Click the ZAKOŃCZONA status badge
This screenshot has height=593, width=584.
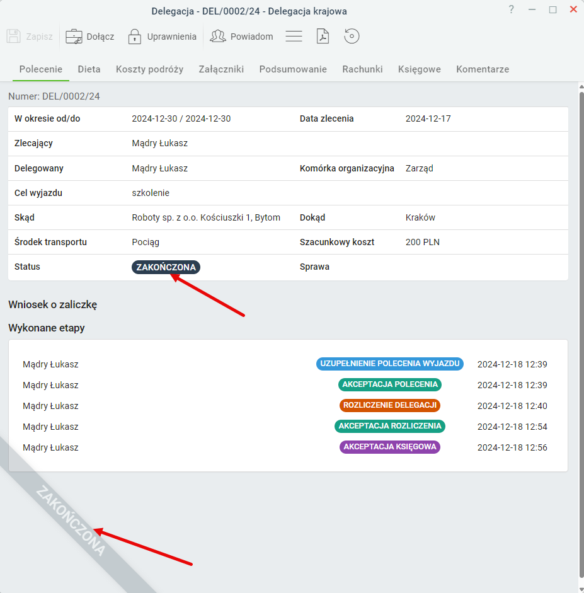pos(166,267)
